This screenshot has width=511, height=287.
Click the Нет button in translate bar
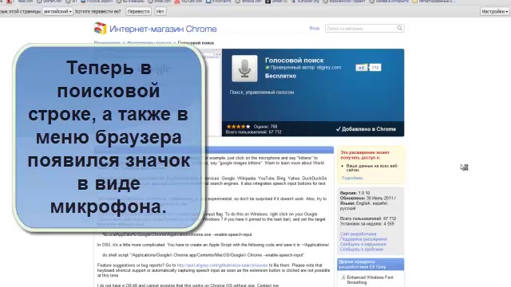pyautogui.click(x=160, y=11)
